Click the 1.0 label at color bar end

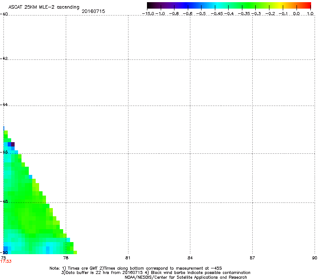(310, 14)
